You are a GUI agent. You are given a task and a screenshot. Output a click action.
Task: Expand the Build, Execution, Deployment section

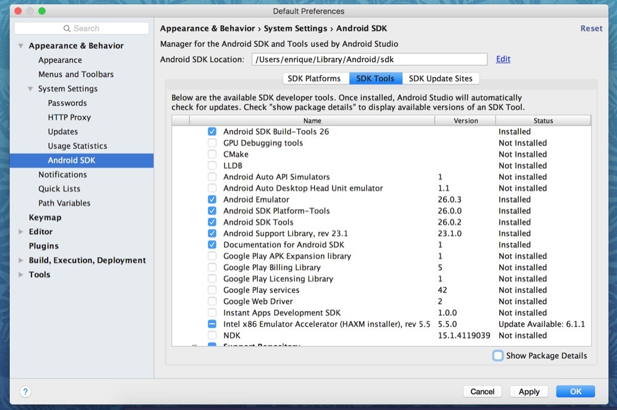(x=21, y=260)
